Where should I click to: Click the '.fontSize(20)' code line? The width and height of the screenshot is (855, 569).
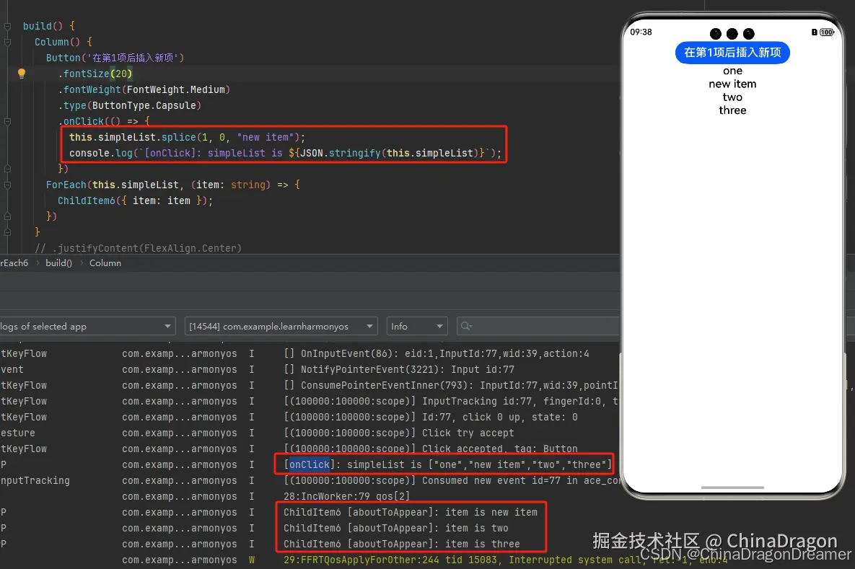(x=95, y=74)
